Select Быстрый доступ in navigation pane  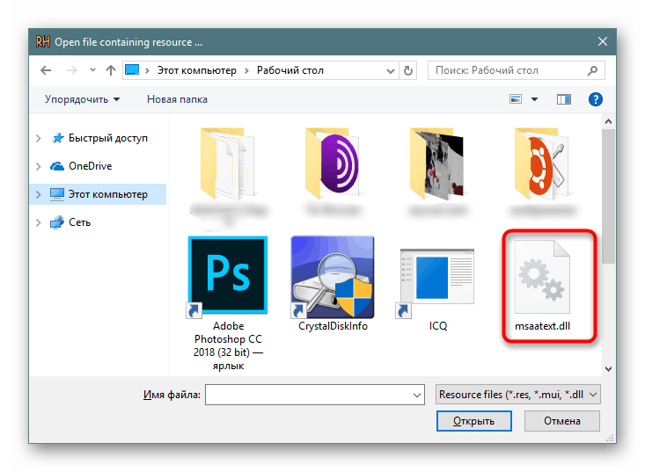pos(107,138)
